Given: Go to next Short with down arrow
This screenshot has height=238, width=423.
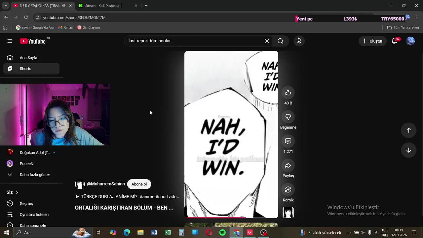Looking at the screenshot, I should coord(408,150).
